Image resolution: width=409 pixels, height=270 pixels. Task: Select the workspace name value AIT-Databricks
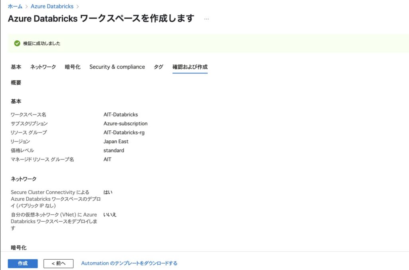pyautogui.click(x=121, y=114)
